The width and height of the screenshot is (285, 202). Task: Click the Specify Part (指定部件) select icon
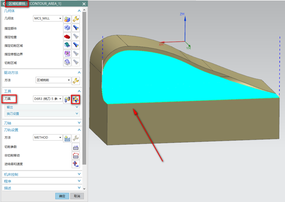point(67,28)
